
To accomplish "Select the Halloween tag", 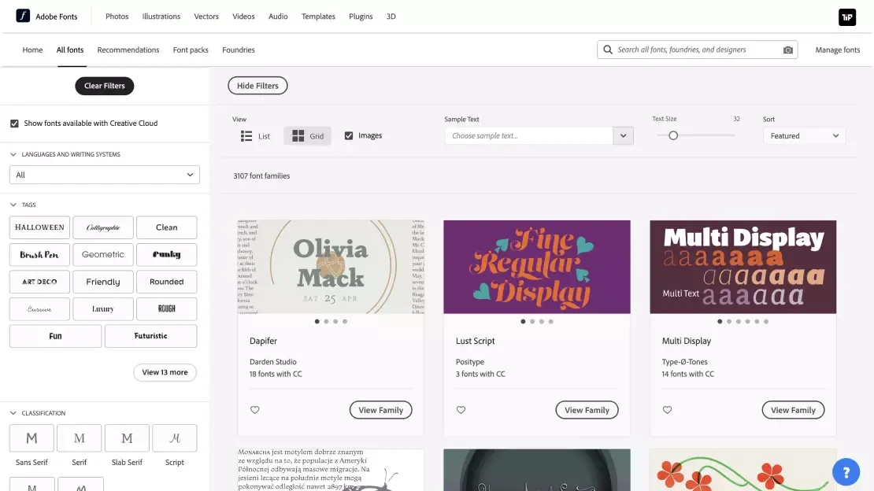I will 39,227.
